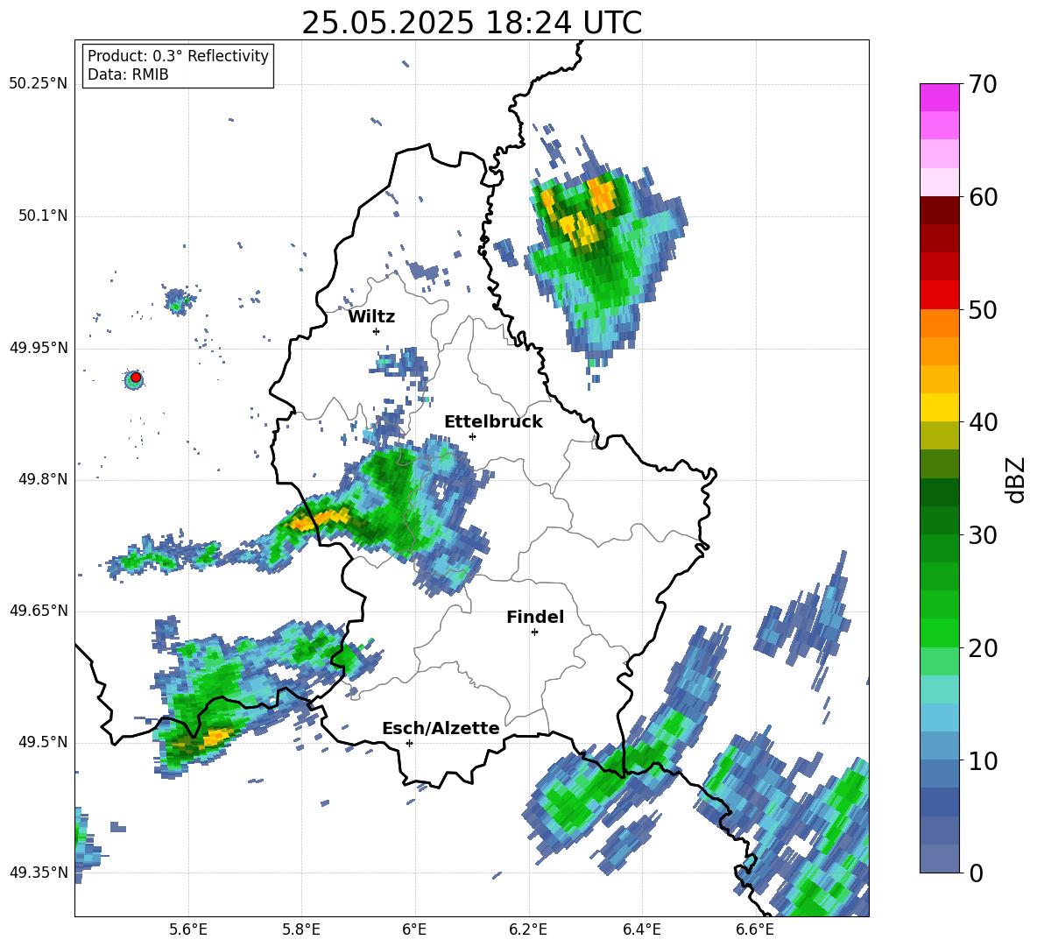Viewport: 1037px width, 947px height.
Task: Select the Wiltz city label
Action: [371, 317]
